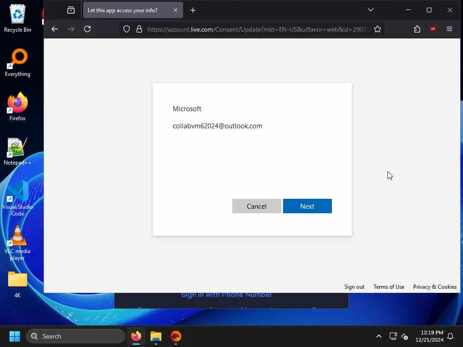This screenshot has height=347, width=463.
Task: Open the Firefox View recent browsing icon
Action: (x=71, y=10)
